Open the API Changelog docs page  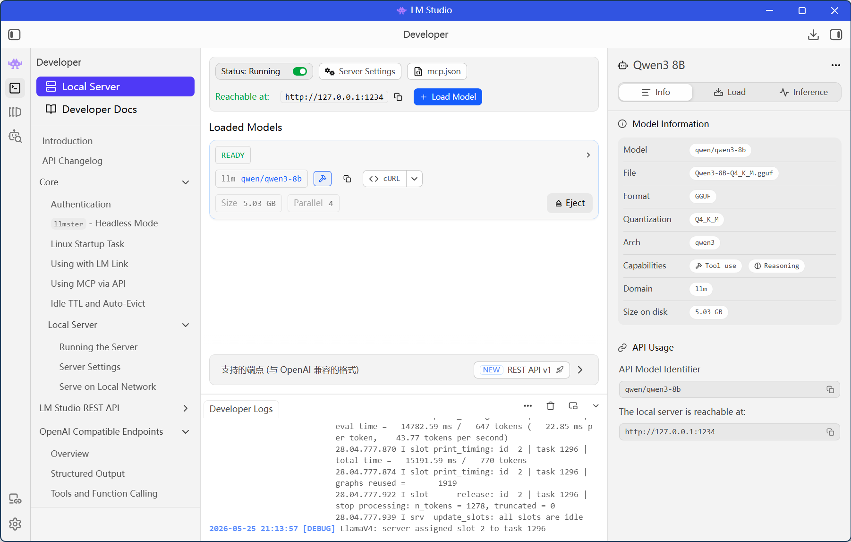pos(72,161)
